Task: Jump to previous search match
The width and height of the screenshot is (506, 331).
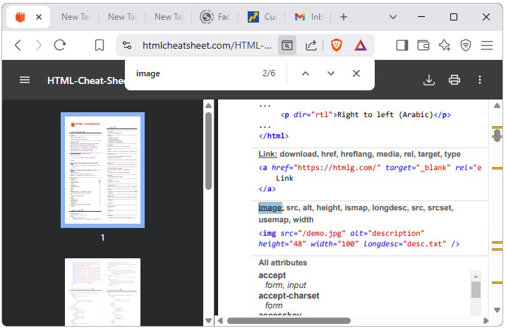Action: [x=306, y=73]
